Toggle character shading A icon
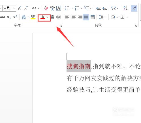Viewport: 141px width, 123px height. pyautogui.click(x=53, y=17)
